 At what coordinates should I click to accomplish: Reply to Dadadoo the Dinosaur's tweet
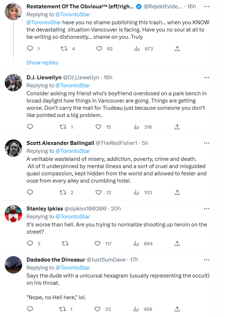click(x=30, y=309)
